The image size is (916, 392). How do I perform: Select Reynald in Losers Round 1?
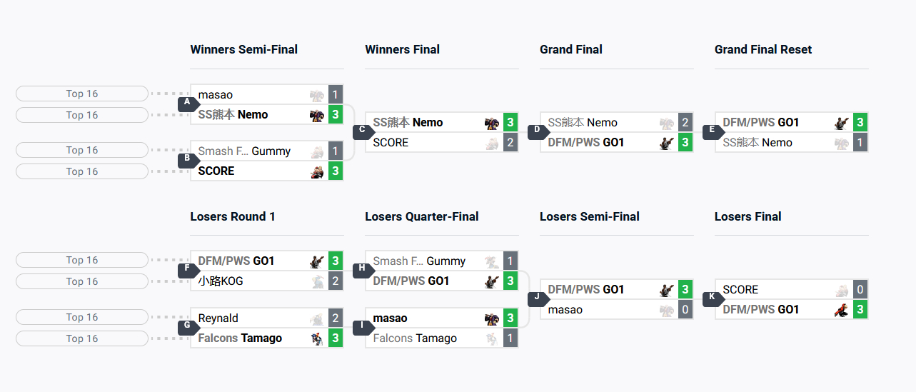click(218, 318)
